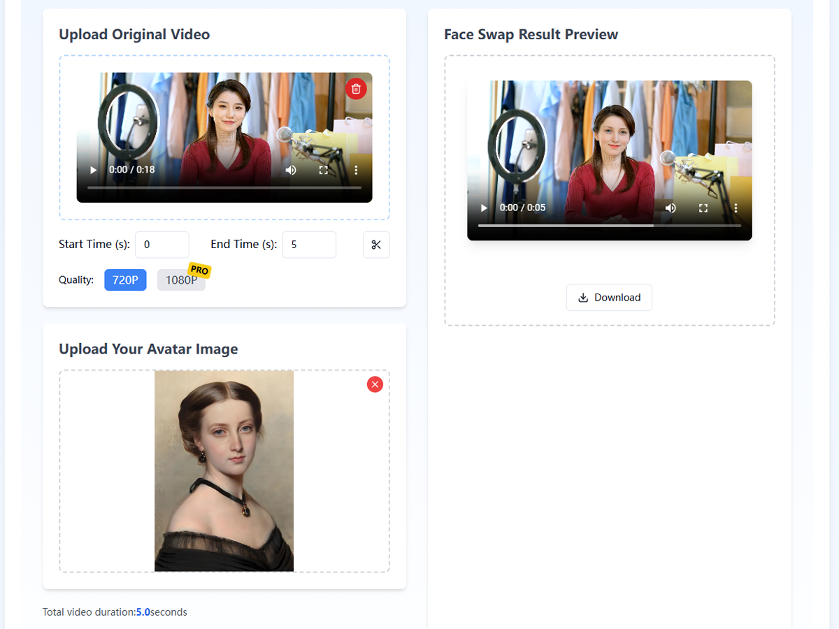The height and width of the screenshot is (629, 839).
Task: Mute the original video's audio
Action: tap(290, 169)
